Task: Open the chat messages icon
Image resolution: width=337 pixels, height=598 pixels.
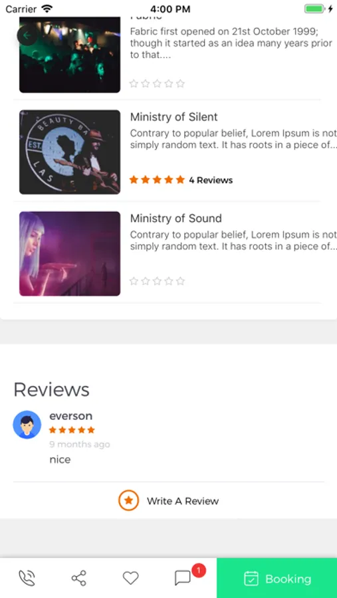Action: click(182, 578)
